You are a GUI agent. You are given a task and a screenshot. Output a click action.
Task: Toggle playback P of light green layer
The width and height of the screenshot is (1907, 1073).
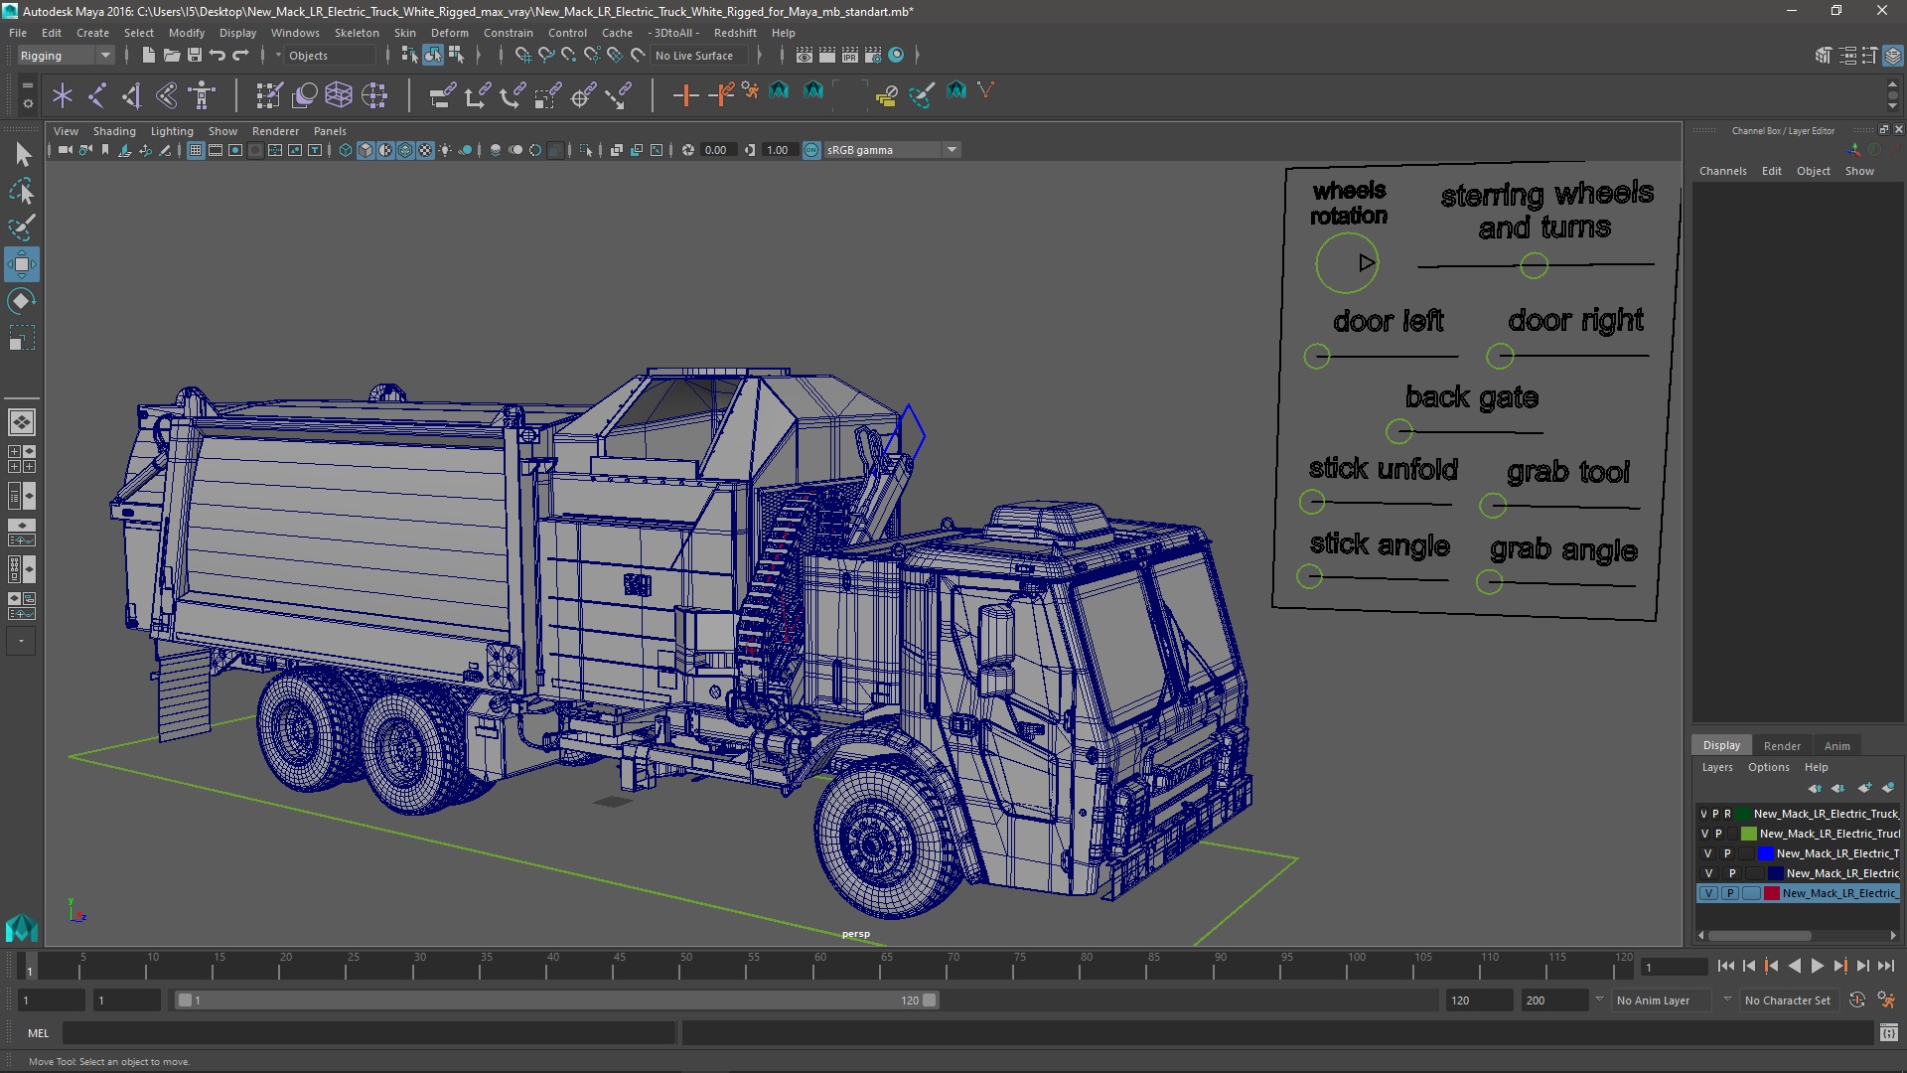[x=1718, y=834]
